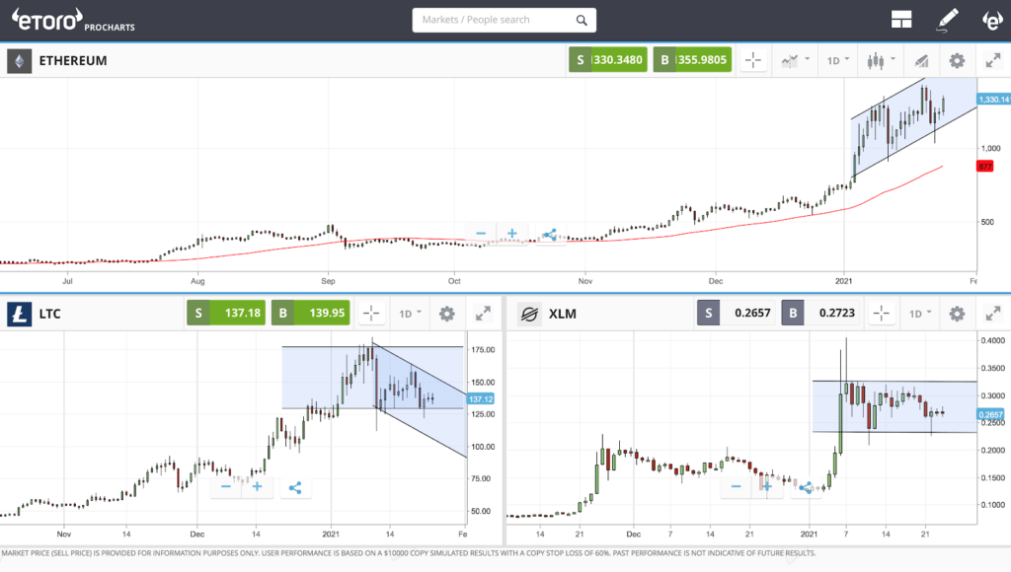Buy Ethereum using the B price button

tap(692, 60)
